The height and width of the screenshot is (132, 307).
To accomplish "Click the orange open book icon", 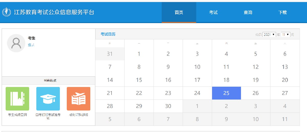I will pos(79,99).
